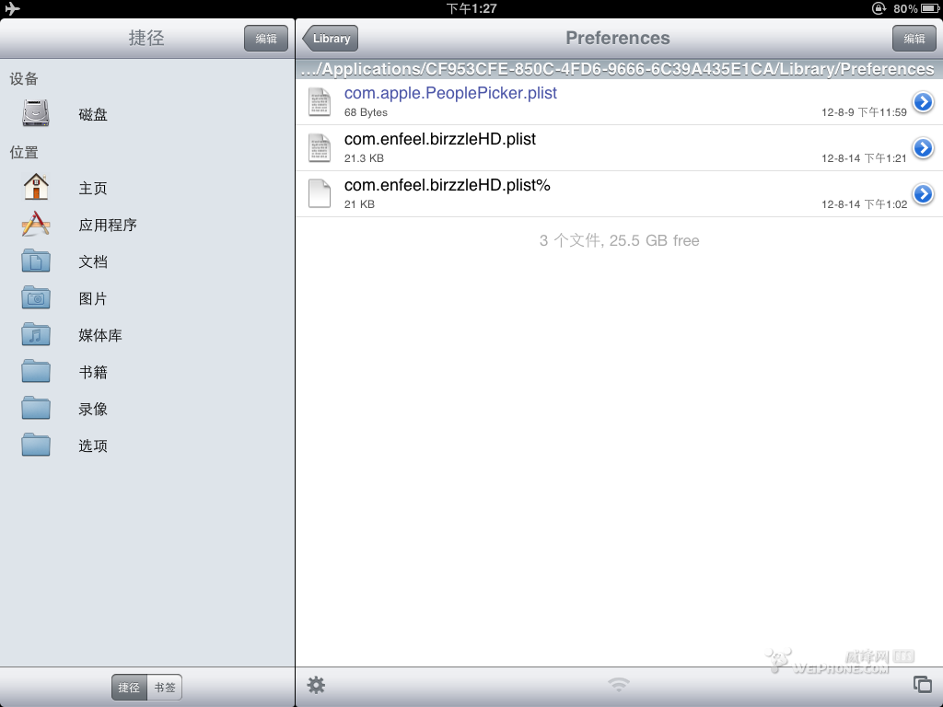Open the 图片 pictures folder icon
Screen dimensions: 943x707
(x=36, y=298)
